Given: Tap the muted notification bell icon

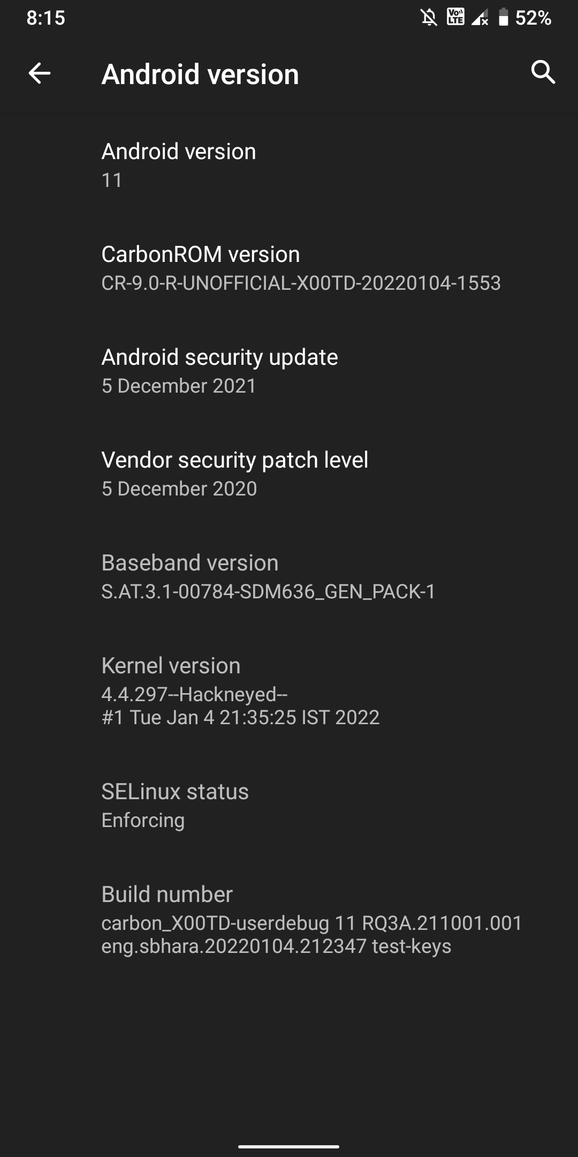Looking at the screenshot, I should pyautogui.click(x=428, y=18).
